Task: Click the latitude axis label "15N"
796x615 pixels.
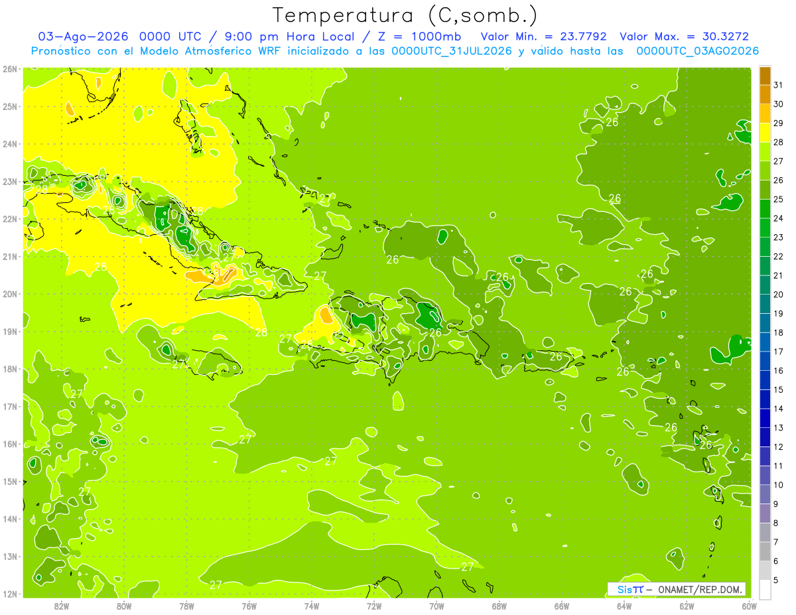Action: (10, 482)
